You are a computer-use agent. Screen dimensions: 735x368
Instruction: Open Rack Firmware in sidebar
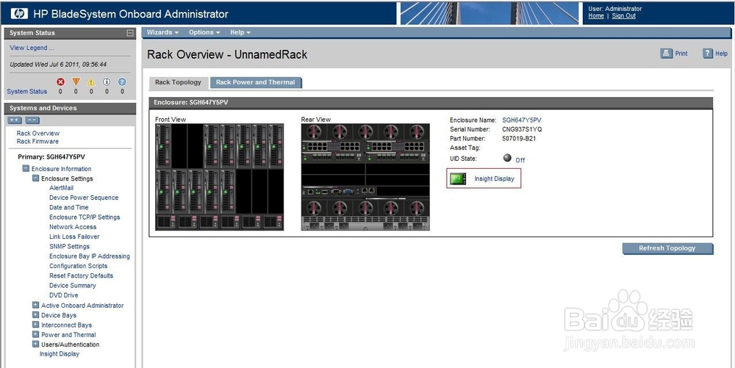[x=37, y=141]
